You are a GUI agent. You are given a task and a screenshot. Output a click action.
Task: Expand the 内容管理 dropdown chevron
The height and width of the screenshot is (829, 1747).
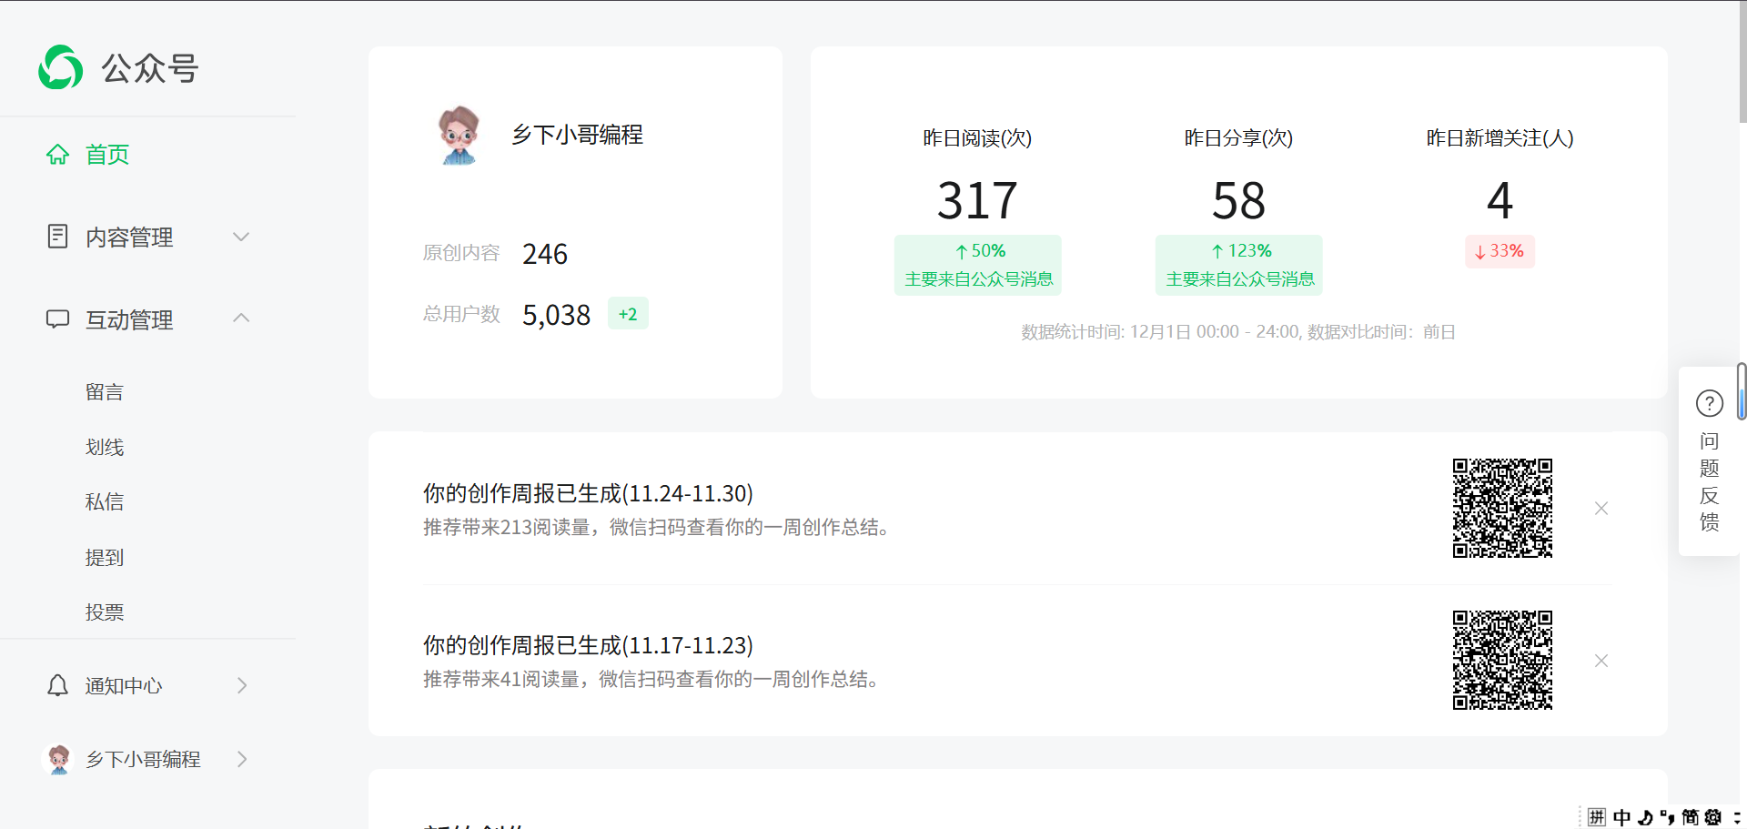(241, 237)
